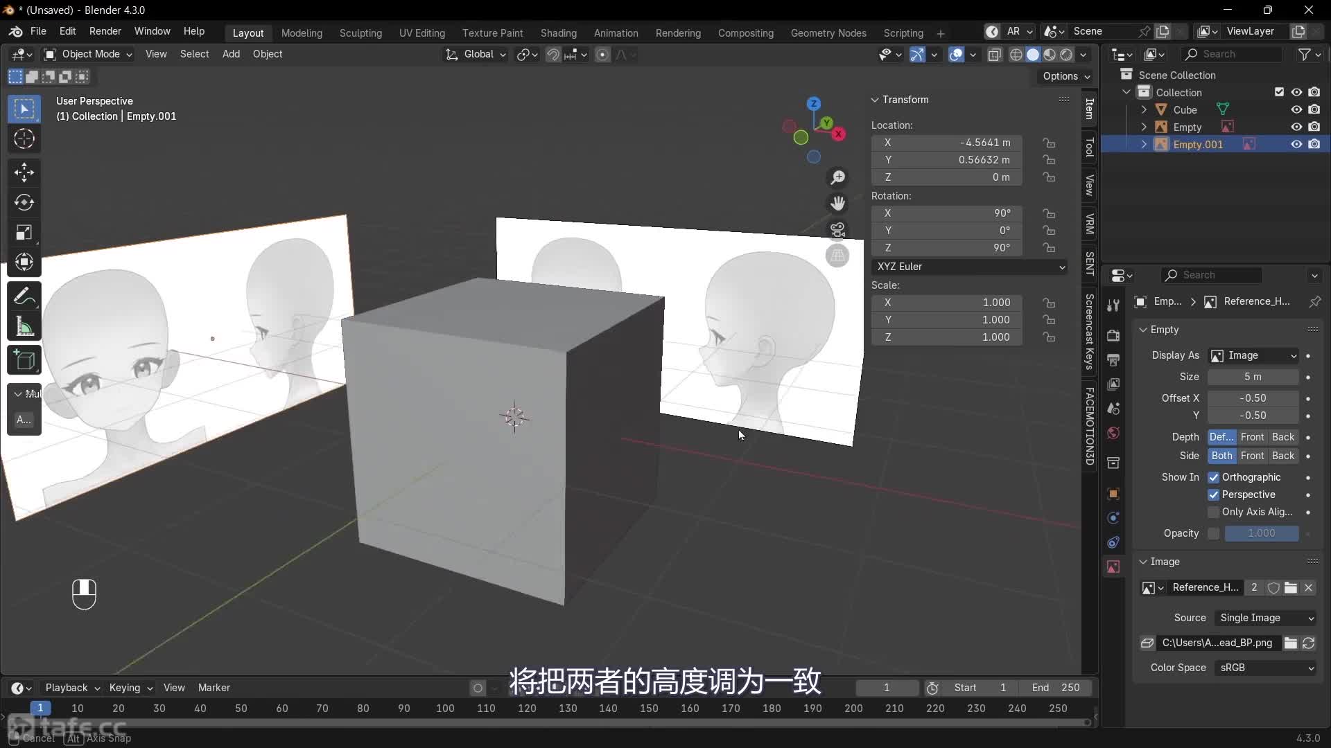The height and width of the screenshot is (748, 1331).
Task: Switch viewport to rendered shading mode
Action: pos(1068,55)
